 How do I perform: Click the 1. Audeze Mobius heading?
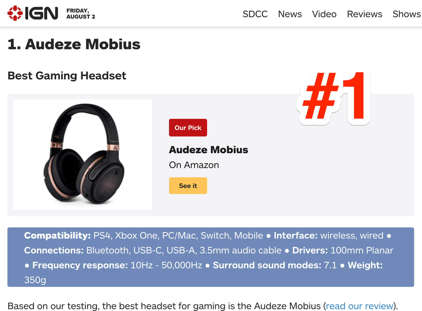(x=74, y=44)
